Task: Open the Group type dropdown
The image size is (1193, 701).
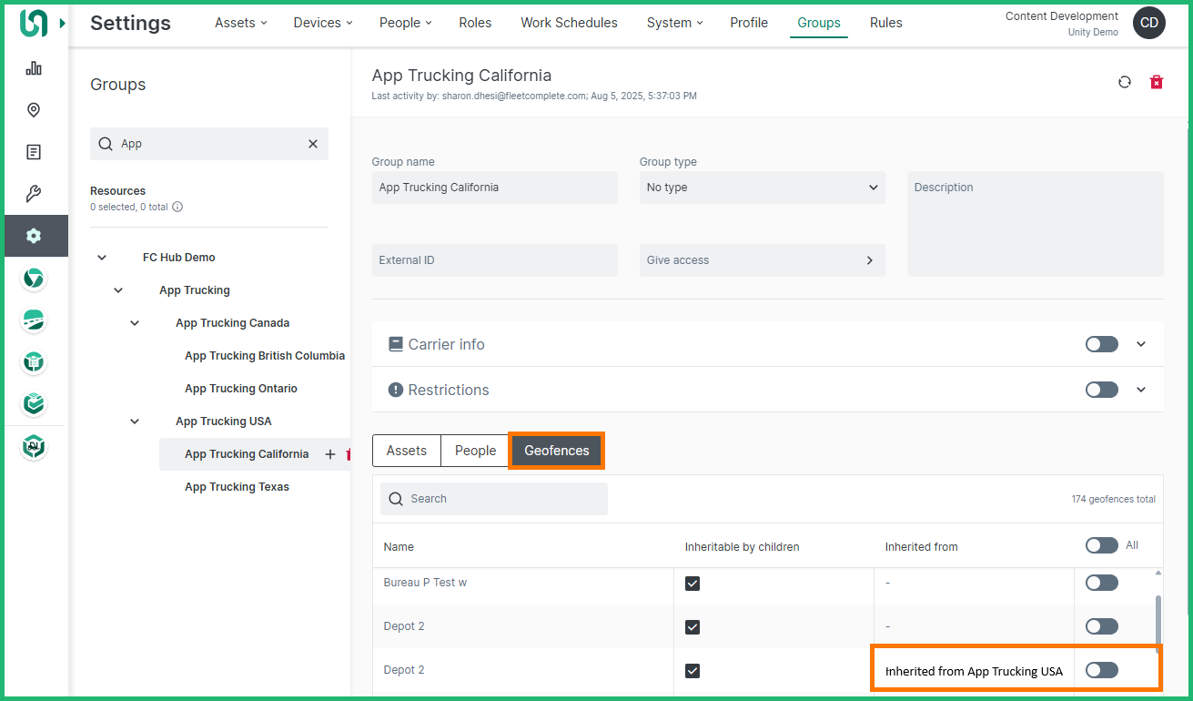Action: (762, 188)
